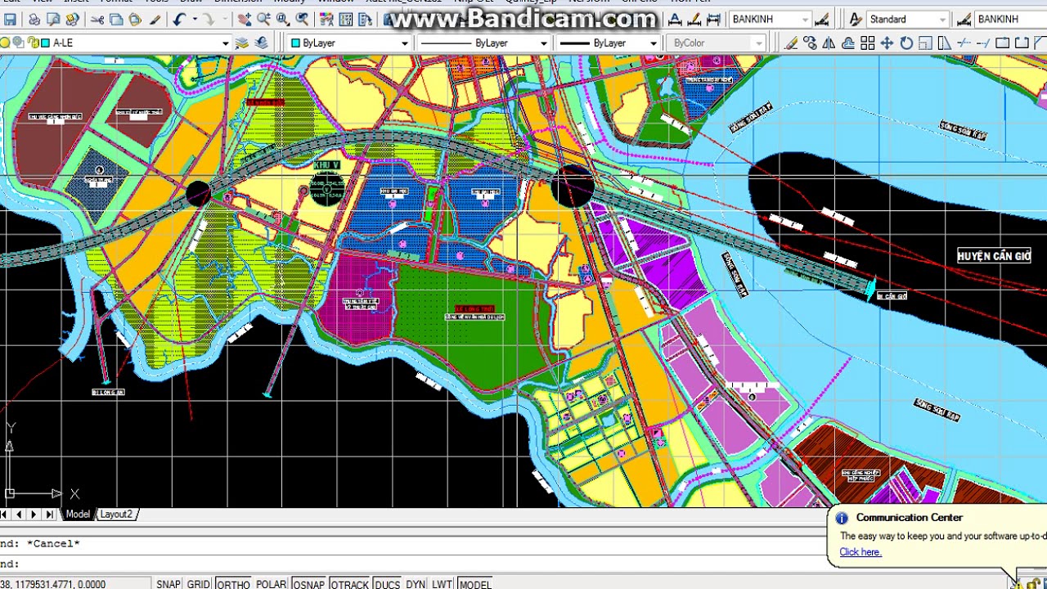Open the A-LE layer dropdown

[x=225, y=43]
